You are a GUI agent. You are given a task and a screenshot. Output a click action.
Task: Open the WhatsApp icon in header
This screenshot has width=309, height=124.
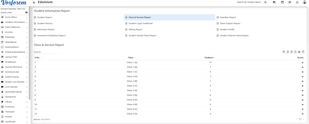coord(297,2)
